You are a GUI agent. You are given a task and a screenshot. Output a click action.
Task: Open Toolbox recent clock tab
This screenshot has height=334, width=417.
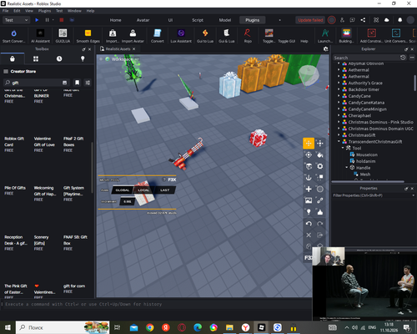pos(59,58)
